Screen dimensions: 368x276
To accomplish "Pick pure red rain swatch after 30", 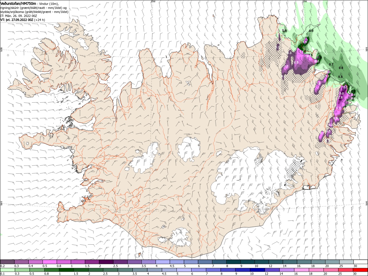I will 360,270.
